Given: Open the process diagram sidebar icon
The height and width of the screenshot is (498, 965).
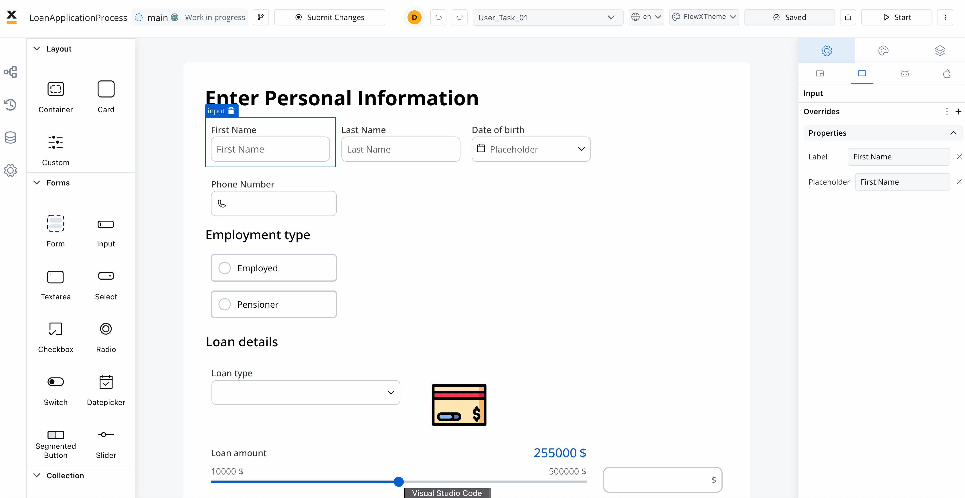Looking at the screenshot, I should tap(11, 72).
